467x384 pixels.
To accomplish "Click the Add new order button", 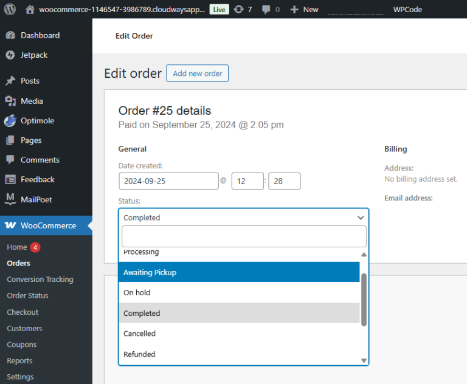I will pyautogui.click(x=197, y=74).
